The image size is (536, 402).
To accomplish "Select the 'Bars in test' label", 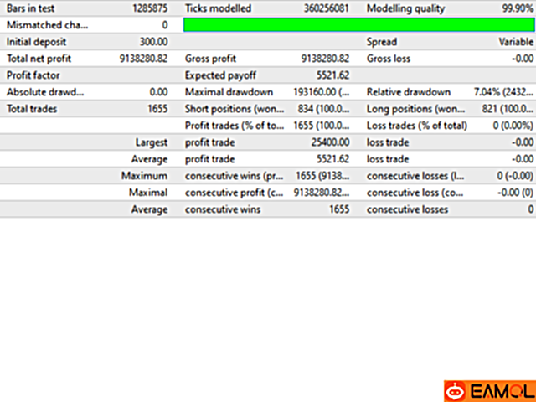I will click(x=30, y=8).
